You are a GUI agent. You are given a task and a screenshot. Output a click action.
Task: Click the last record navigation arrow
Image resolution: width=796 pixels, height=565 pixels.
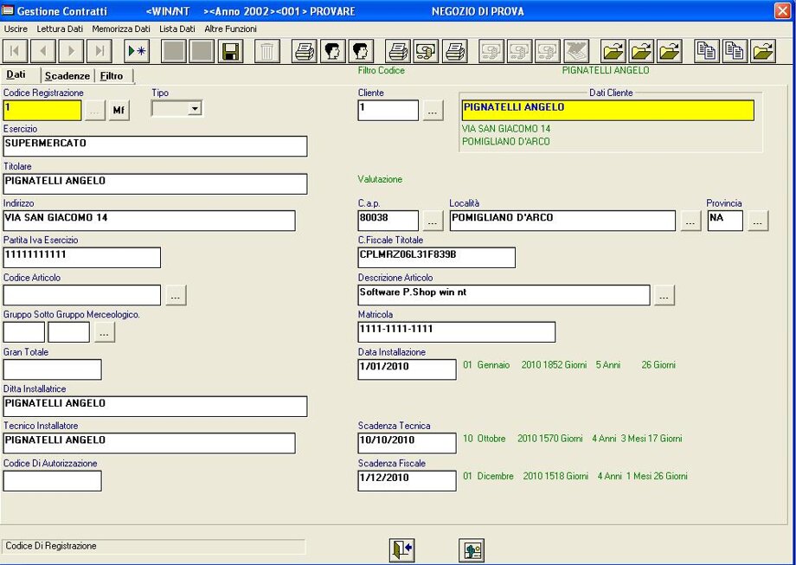click(100, 51)
